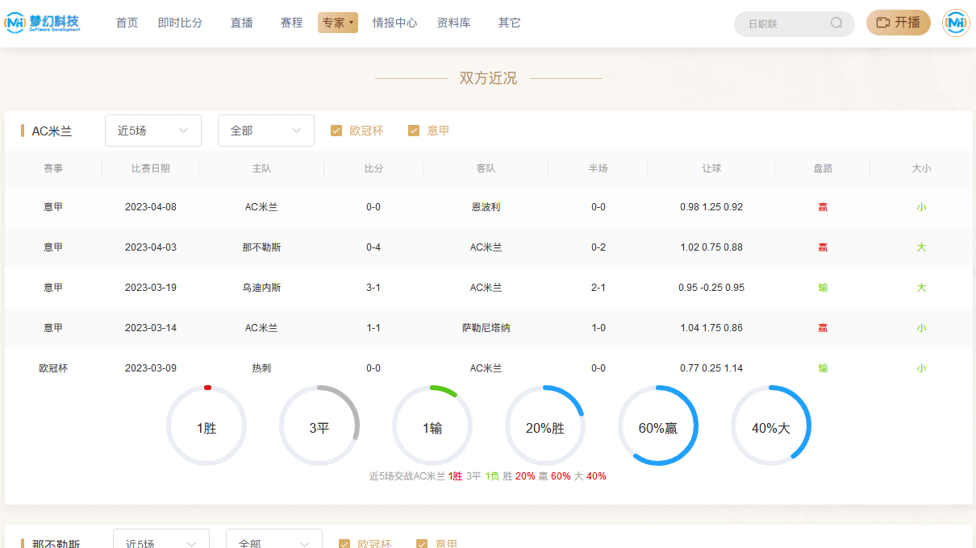
Task: Open the 全部 dropdown for 那不勒斯 section
Action: [x=274, y=538]
